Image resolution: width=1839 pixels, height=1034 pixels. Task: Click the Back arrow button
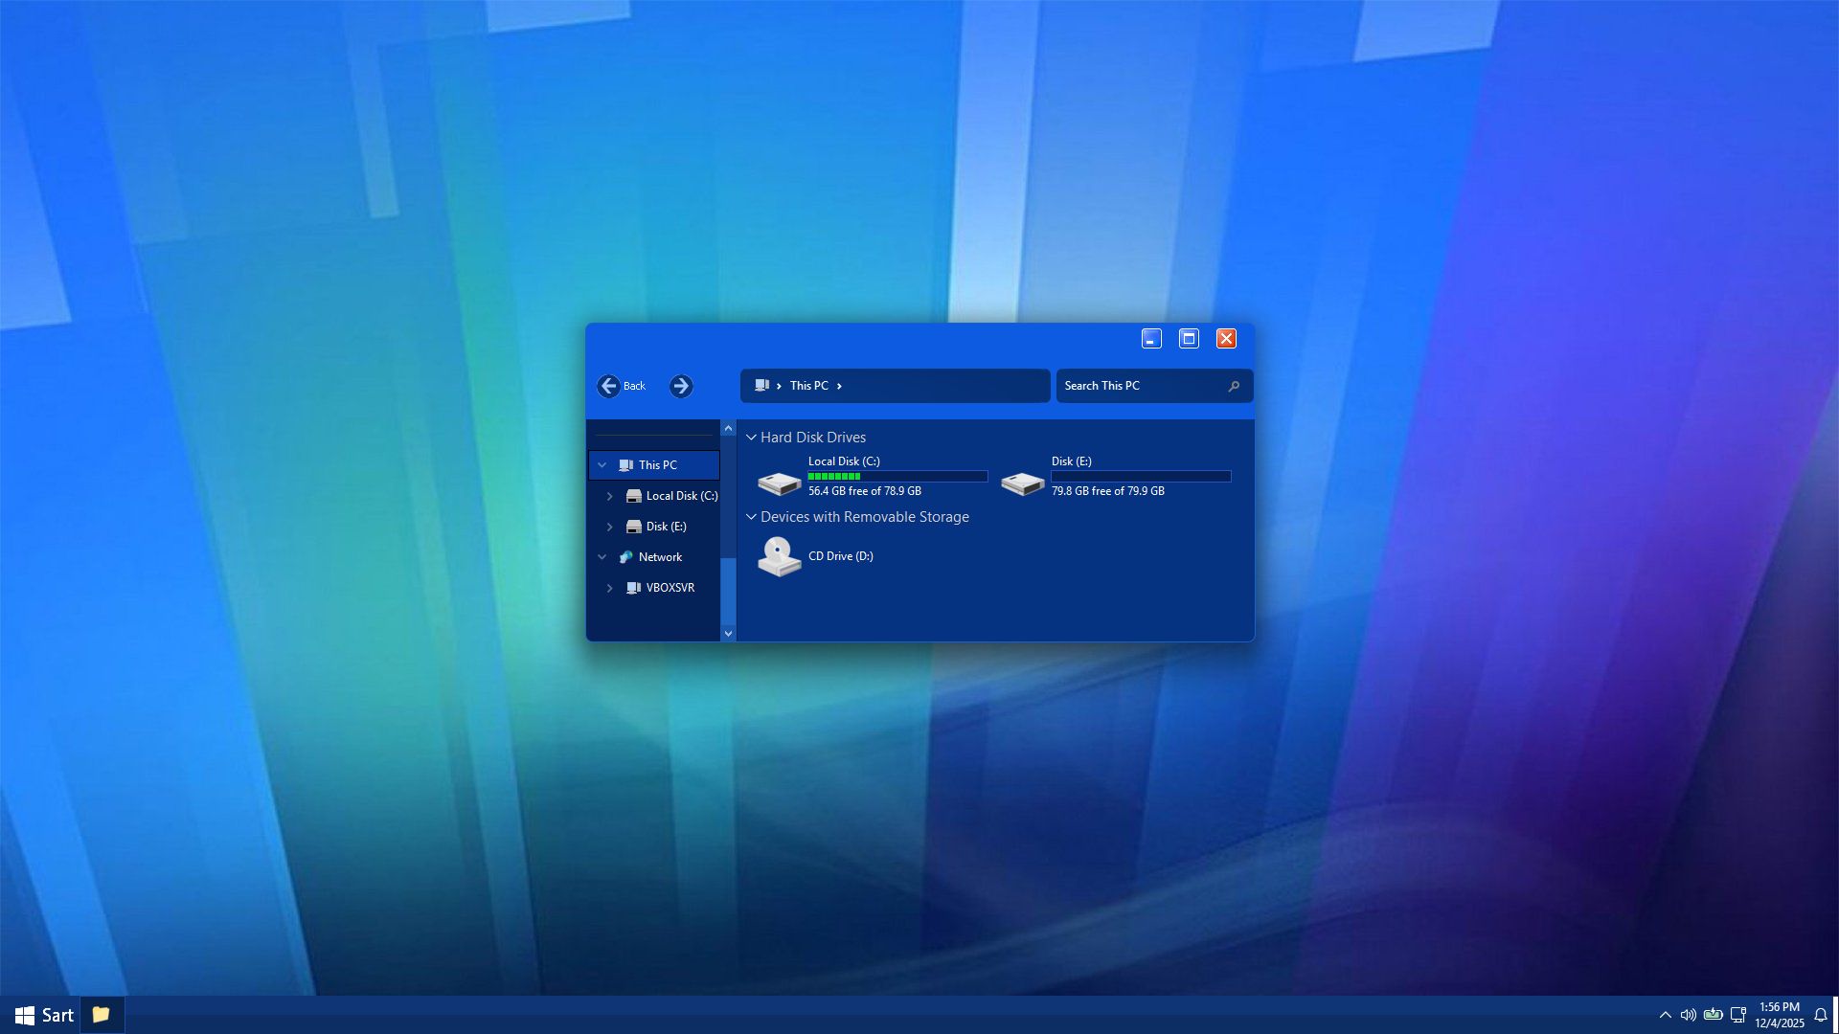pyautogui.click(x=608, y=386)
